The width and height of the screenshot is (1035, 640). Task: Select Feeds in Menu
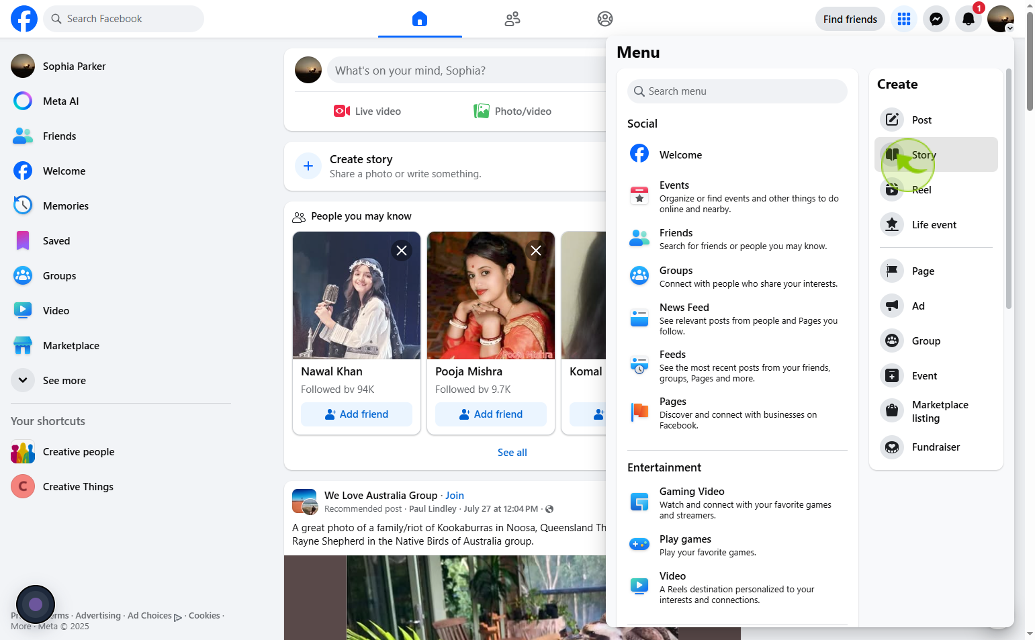pos(737,366)
